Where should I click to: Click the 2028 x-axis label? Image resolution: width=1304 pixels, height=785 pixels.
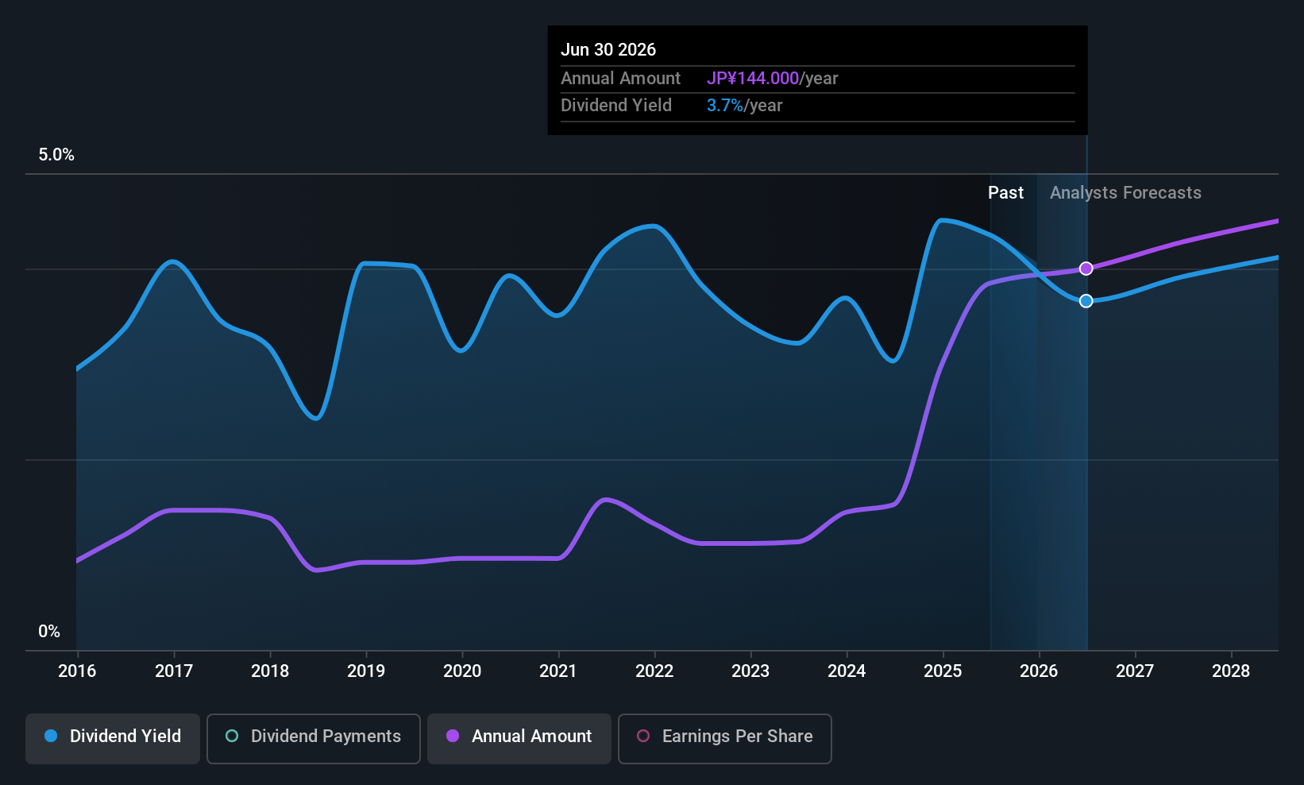[1231, 671]
